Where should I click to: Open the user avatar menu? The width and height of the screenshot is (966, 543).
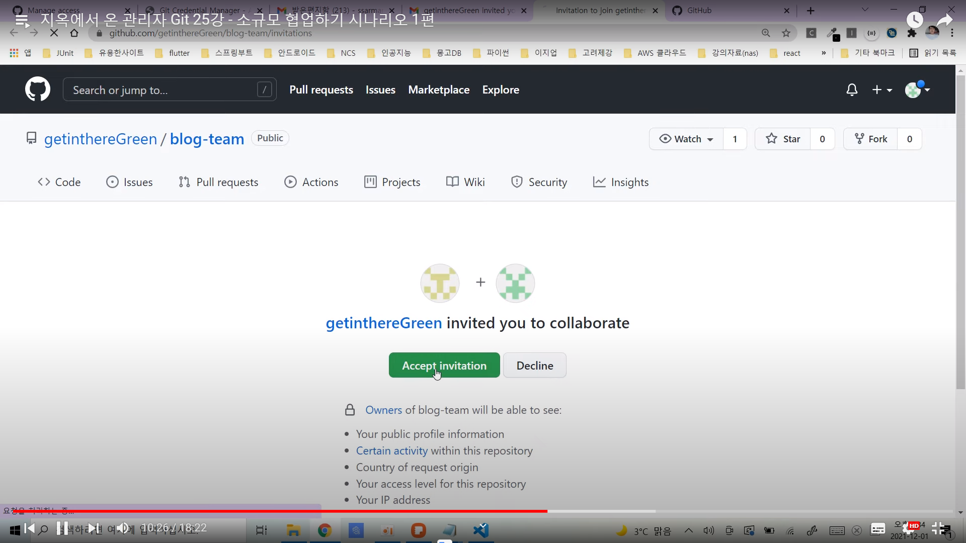(917, 89)
